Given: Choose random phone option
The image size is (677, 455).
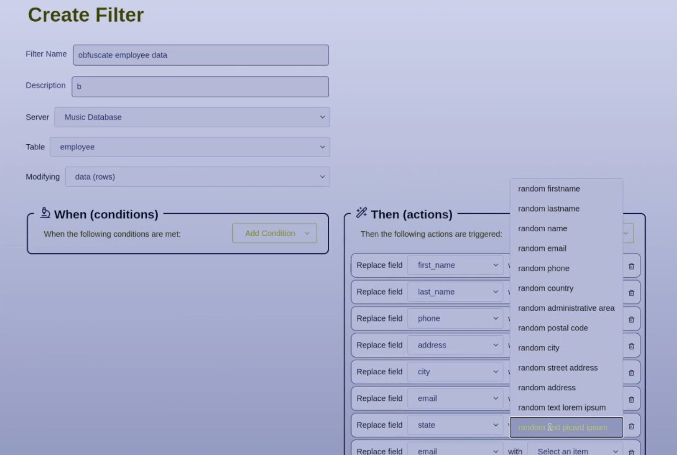Looking at the screenshot, I should coord(566,268).
